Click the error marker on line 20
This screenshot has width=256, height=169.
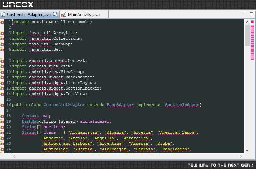pyautogui.click(x=2, y=127)
